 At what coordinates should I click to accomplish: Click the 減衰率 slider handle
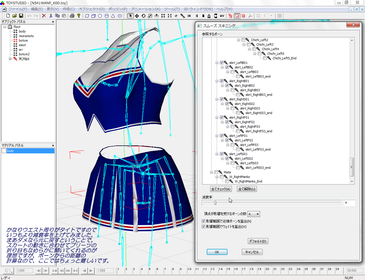(x=215, y=203)
